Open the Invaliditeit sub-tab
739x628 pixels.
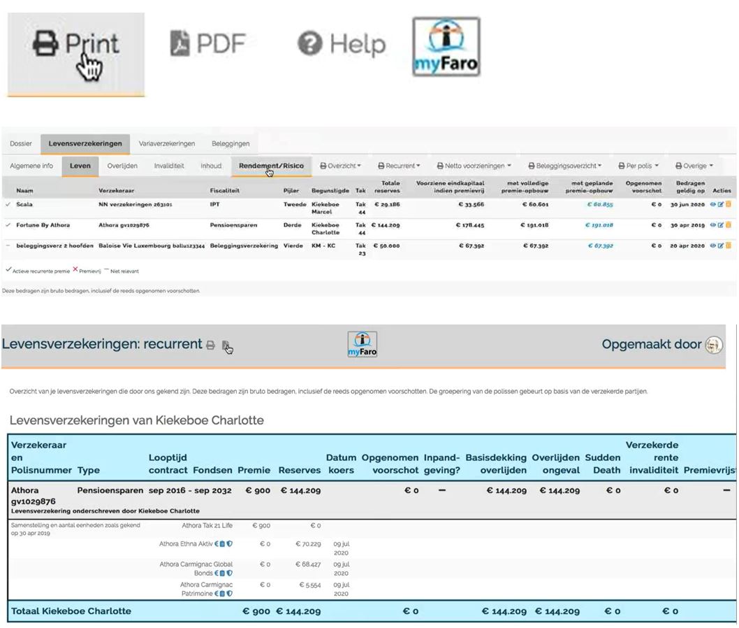click(x=169, y=166)
